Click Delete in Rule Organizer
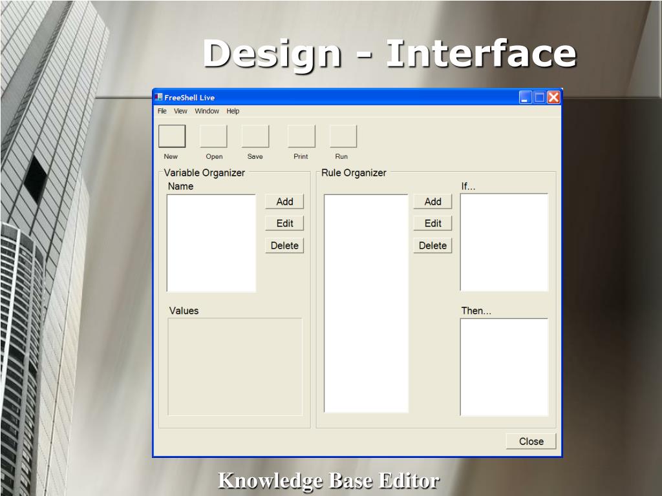This screenshot has height=496, width=662. tap(432, 245)
